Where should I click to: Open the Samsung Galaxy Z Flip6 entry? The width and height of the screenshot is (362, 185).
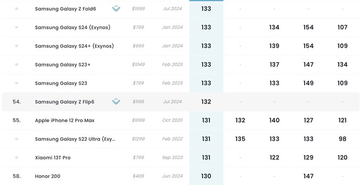[65, 102]
